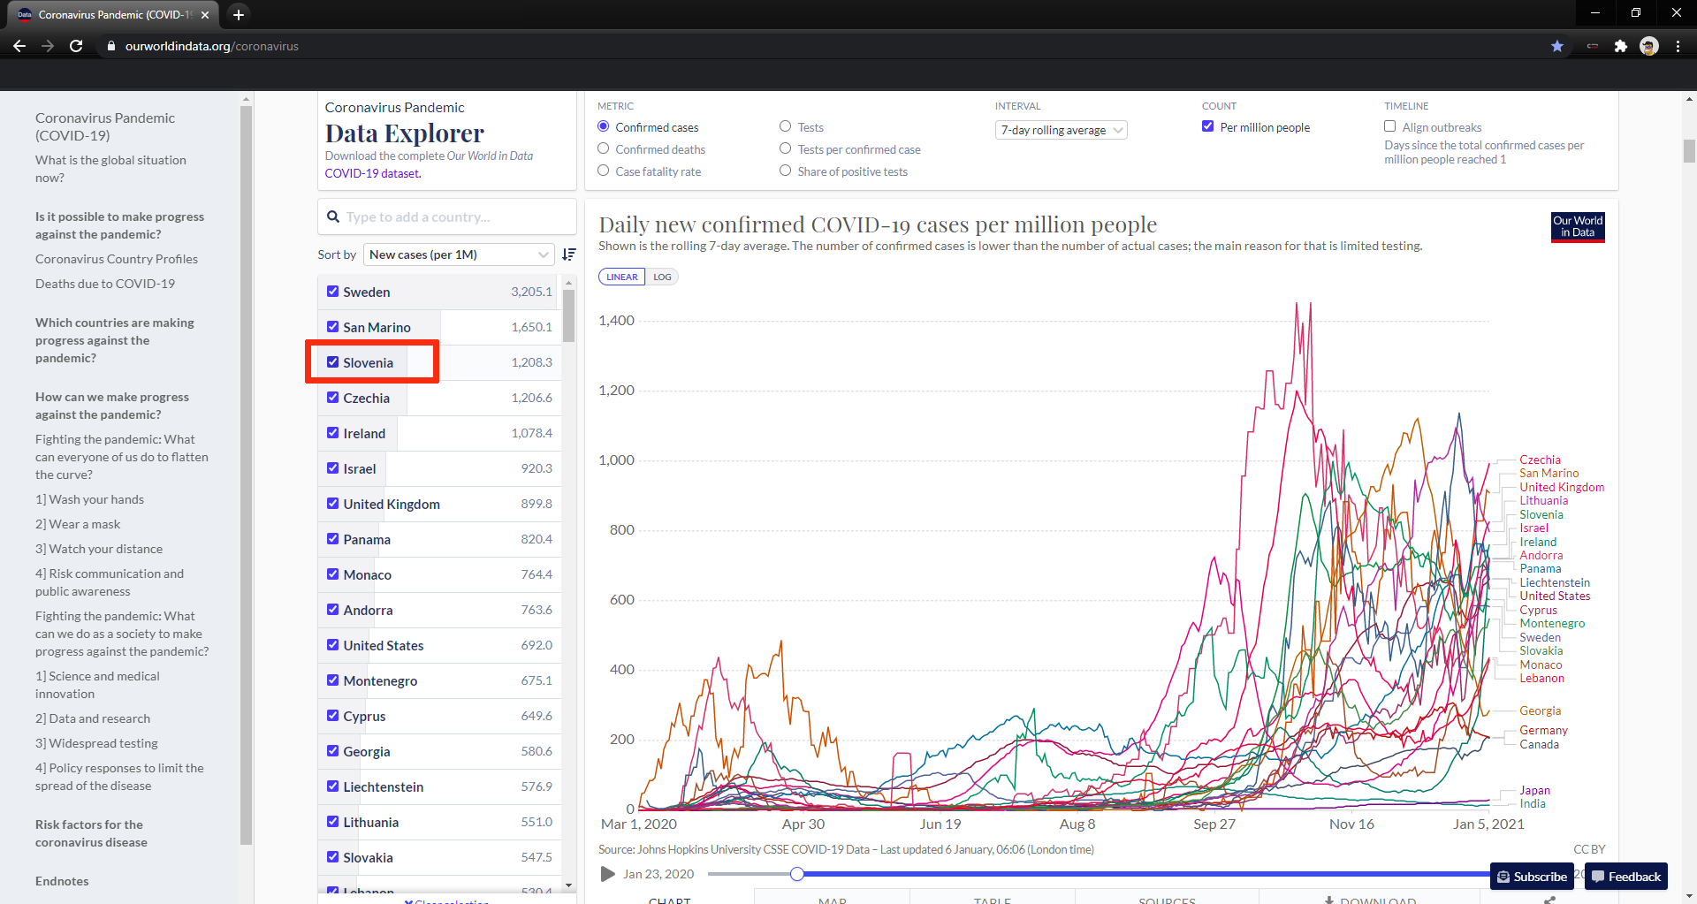This screenshot has height=904, width=1697.
Task: Expand the Sort by New cases dropdown
Action: [x=459, y=254]
